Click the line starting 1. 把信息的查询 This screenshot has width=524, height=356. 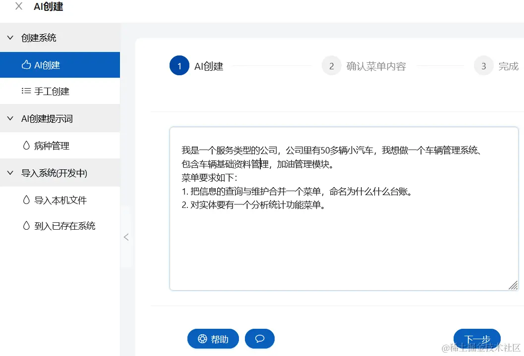(x=297, y=191)
